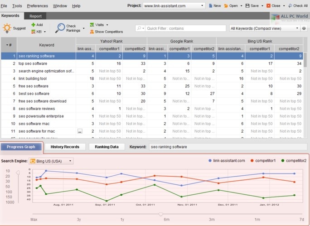Select the 'best seo software' keyword

tap(34, 94)
